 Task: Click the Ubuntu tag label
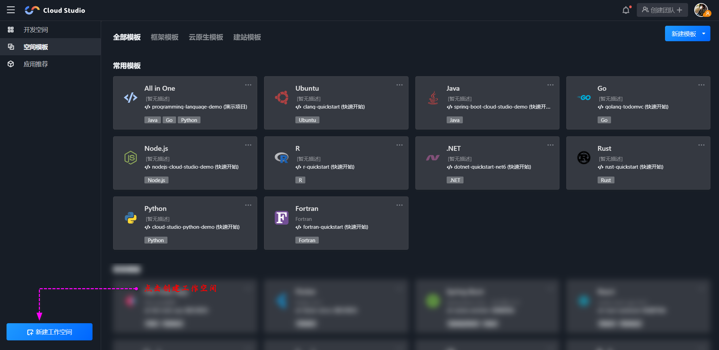(x=307, y=120)
